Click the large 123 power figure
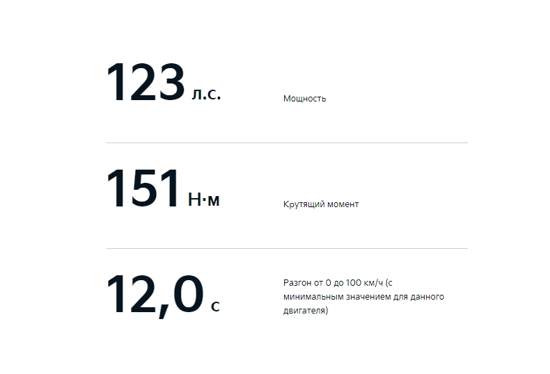550x374 pixels. [x=146, y=82]
